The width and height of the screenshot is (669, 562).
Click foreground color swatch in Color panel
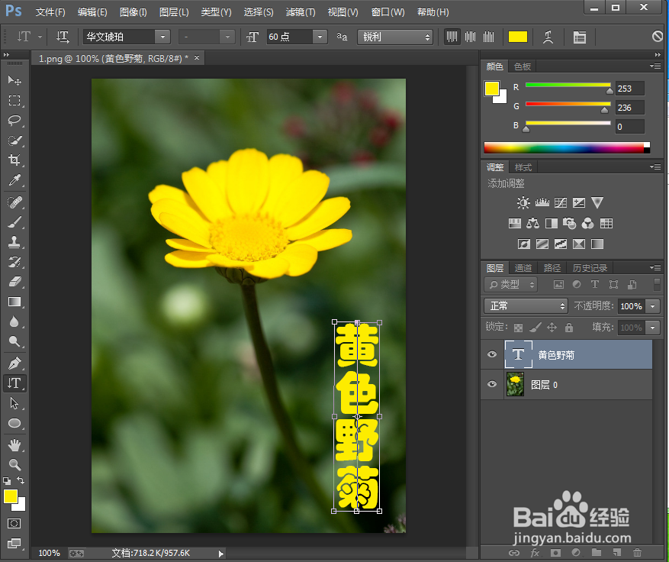491,89
